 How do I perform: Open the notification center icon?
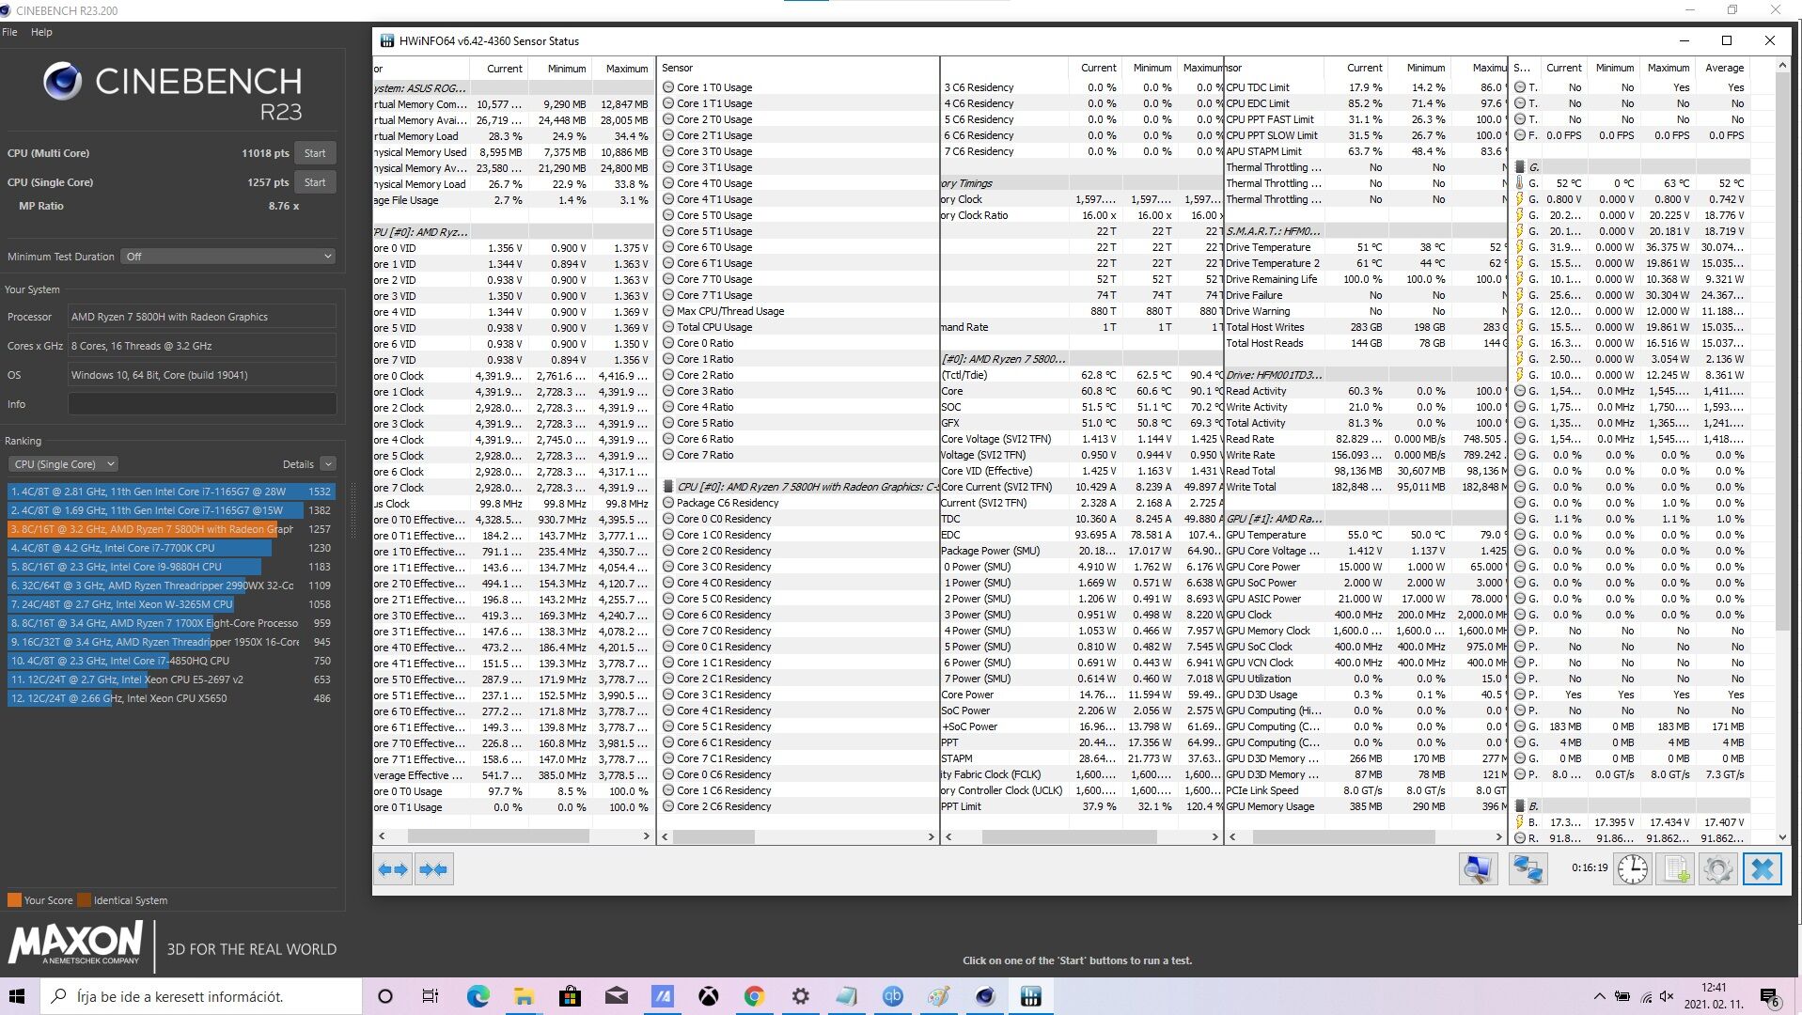coord(1769,996)
